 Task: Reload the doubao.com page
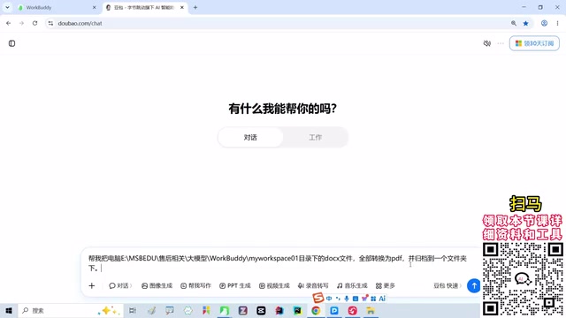(35, 23)
